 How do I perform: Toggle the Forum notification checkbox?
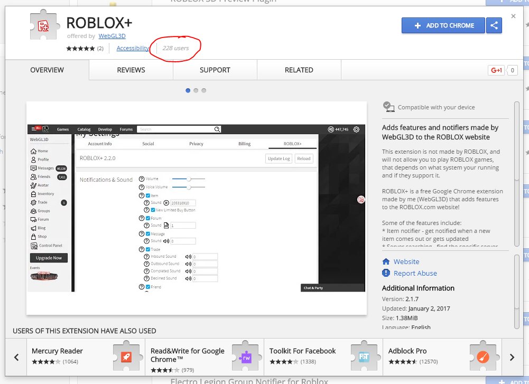(148, 218)
